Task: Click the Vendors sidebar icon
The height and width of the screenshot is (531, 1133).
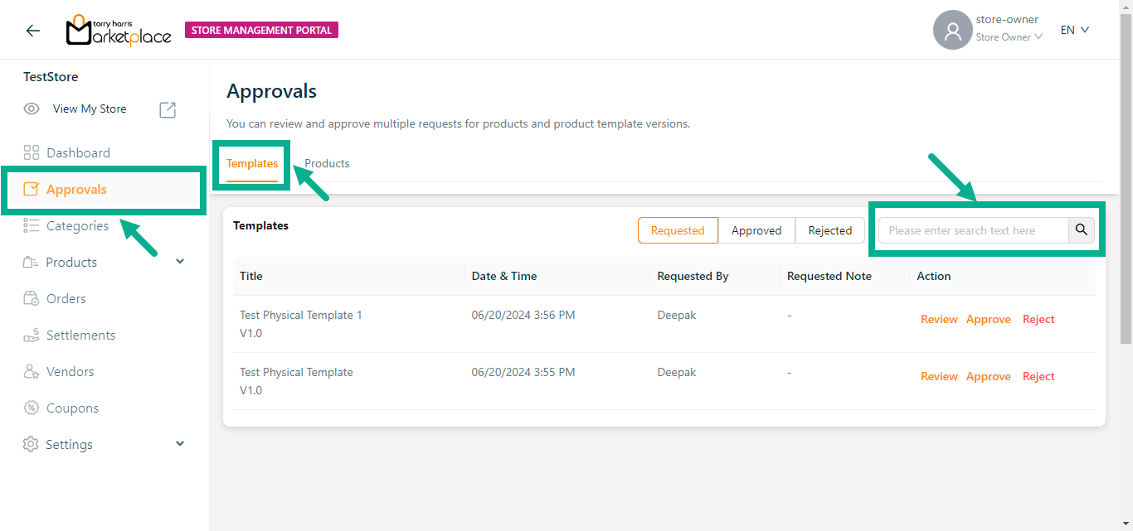Action: [32, 371]
